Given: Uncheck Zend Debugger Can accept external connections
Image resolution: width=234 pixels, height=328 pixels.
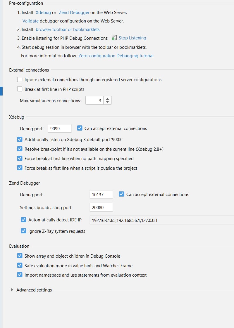Looking at the screenshot, I should 121,194.
